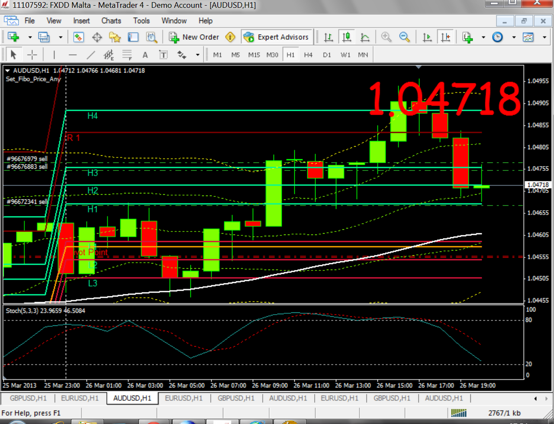Screen dimensions: 554x424
Task: Draw a vertical line tool
Action: coord(54,55)
